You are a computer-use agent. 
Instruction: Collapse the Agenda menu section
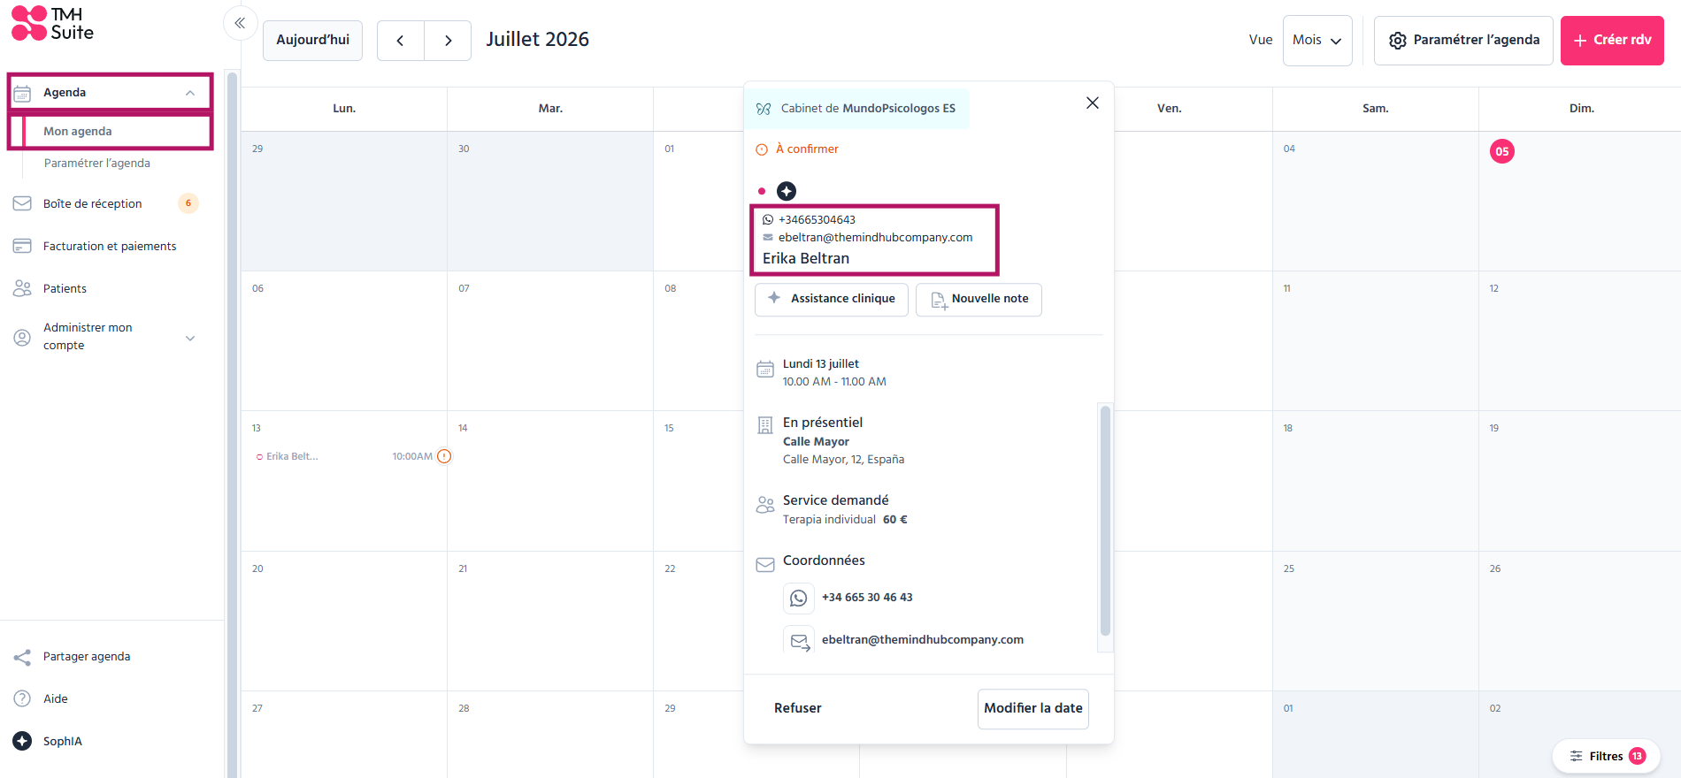click(190, 93)
